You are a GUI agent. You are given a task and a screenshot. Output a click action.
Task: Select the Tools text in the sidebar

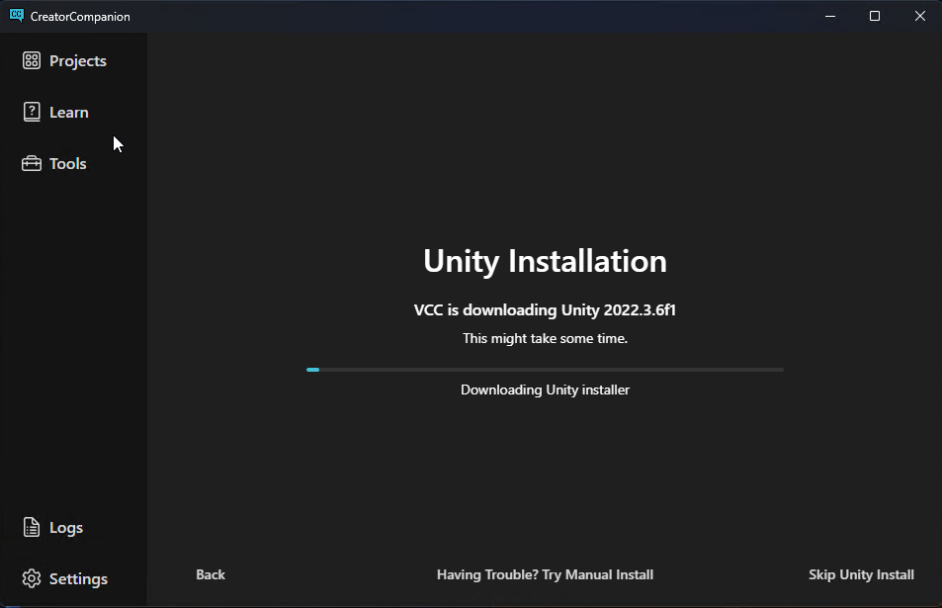click(68, 164)
